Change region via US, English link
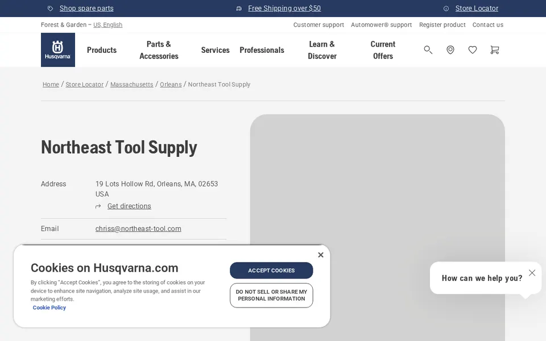The image size is (546, 341). tap(107, 24)
